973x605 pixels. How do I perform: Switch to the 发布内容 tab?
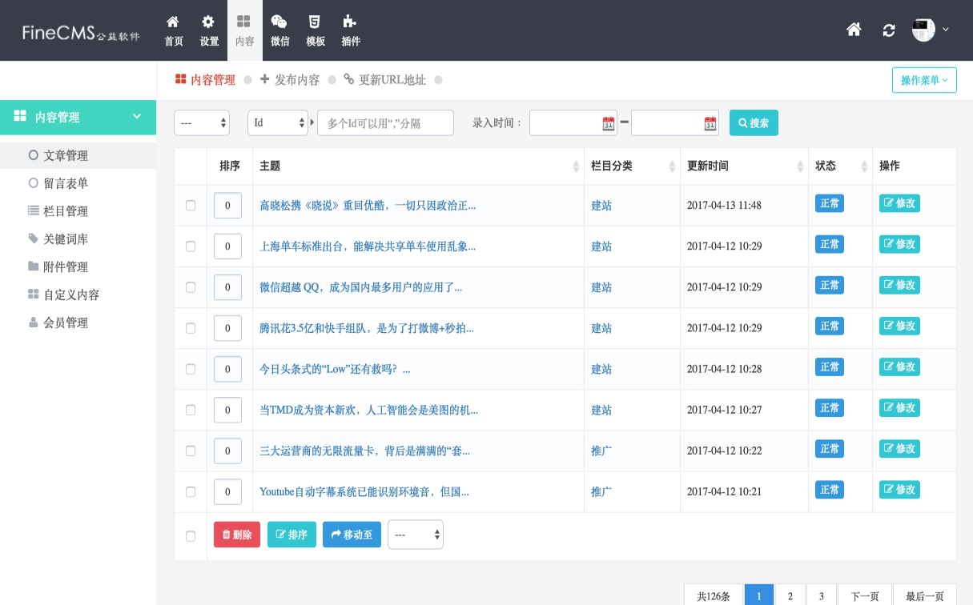point(290,80)
